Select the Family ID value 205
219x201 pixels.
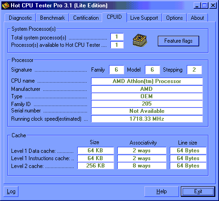coord(147,104)
